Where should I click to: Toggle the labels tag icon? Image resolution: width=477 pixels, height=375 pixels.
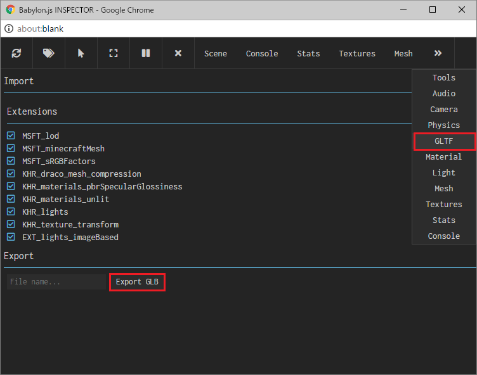[x=49, y=53]
